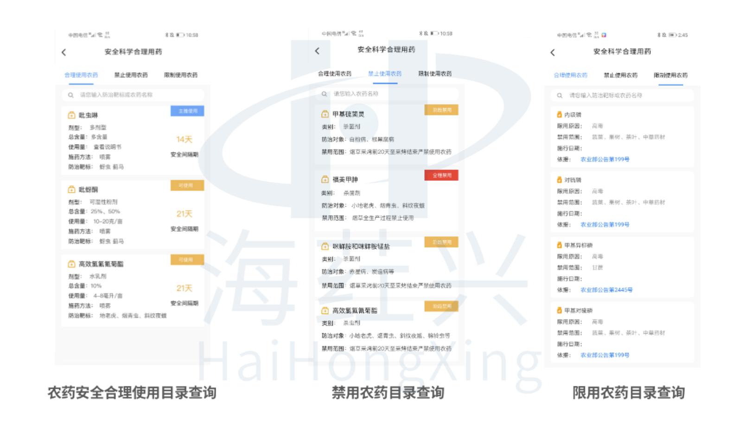Image resolution: width=739 pixels, height=430 pixels.
Task: Focus the 请您输入农药名称 search field
Action: (x=389, y=94)
